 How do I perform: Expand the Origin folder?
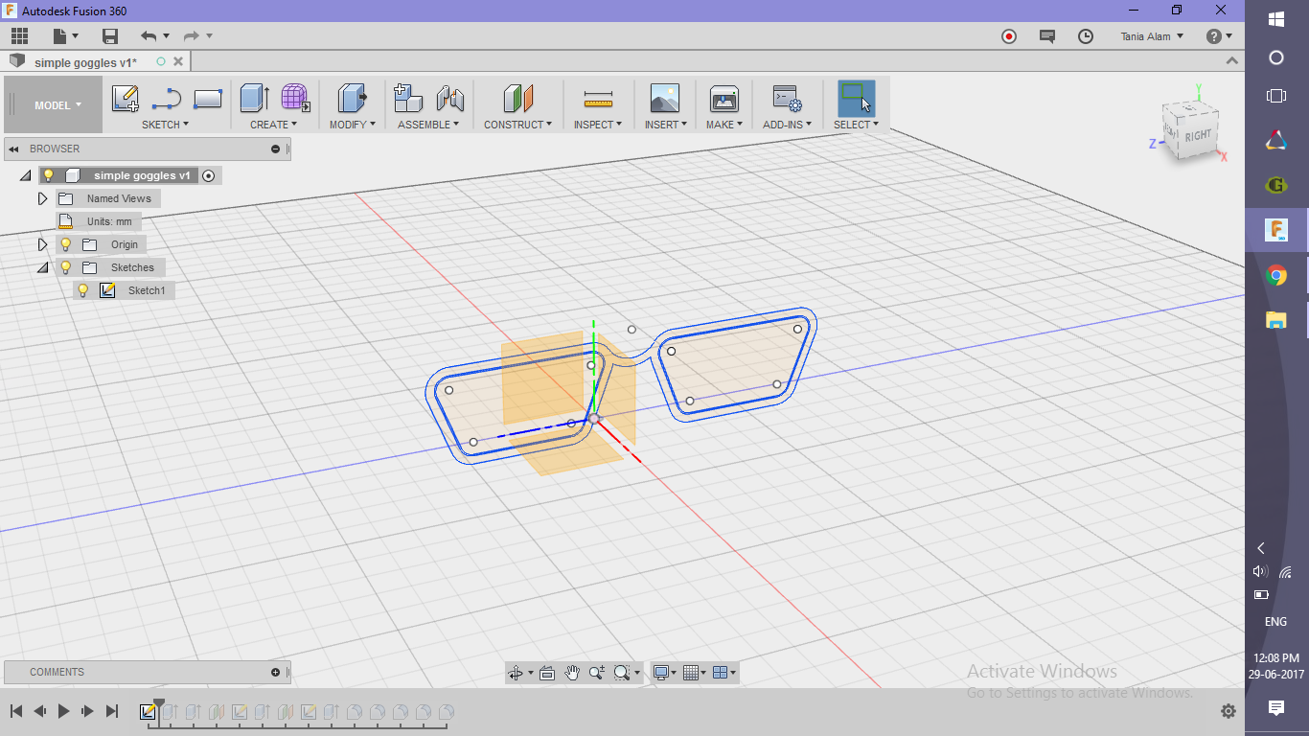(42, 244)
